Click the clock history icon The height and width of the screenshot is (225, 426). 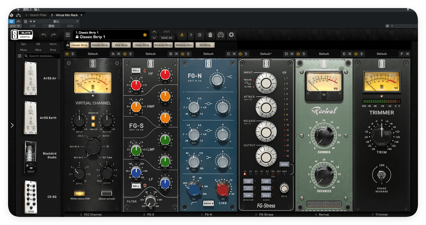pyautogui.click(x=221, y=35)
